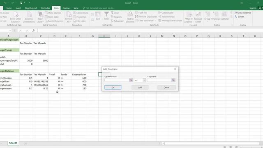Open Data Analysis tool
This screenshot has width=263, height=148.
pyautogui.click(x=243, y=13)
